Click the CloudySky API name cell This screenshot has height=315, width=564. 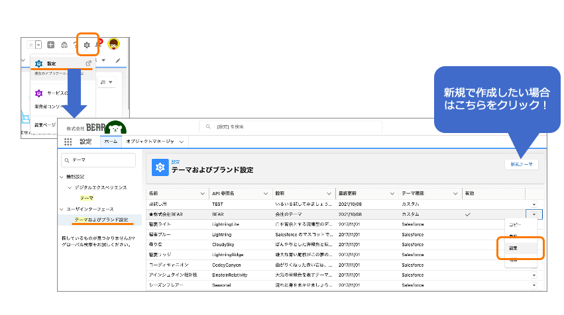[223, 245]
